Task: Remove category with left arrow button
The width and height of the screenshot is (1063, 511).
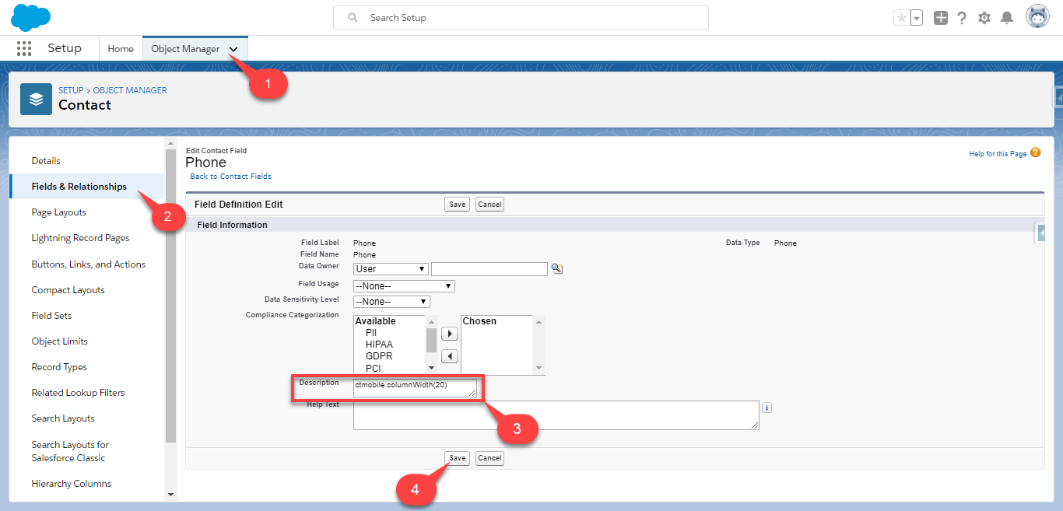Action: [449, 356]
